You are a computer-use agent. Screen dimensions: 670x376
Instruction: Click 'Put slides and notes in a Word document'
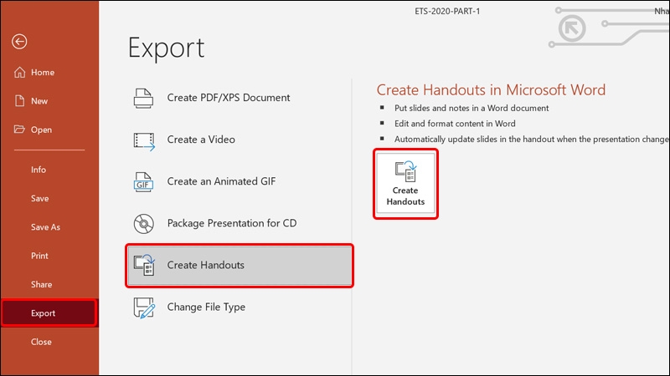pos(472,109)
